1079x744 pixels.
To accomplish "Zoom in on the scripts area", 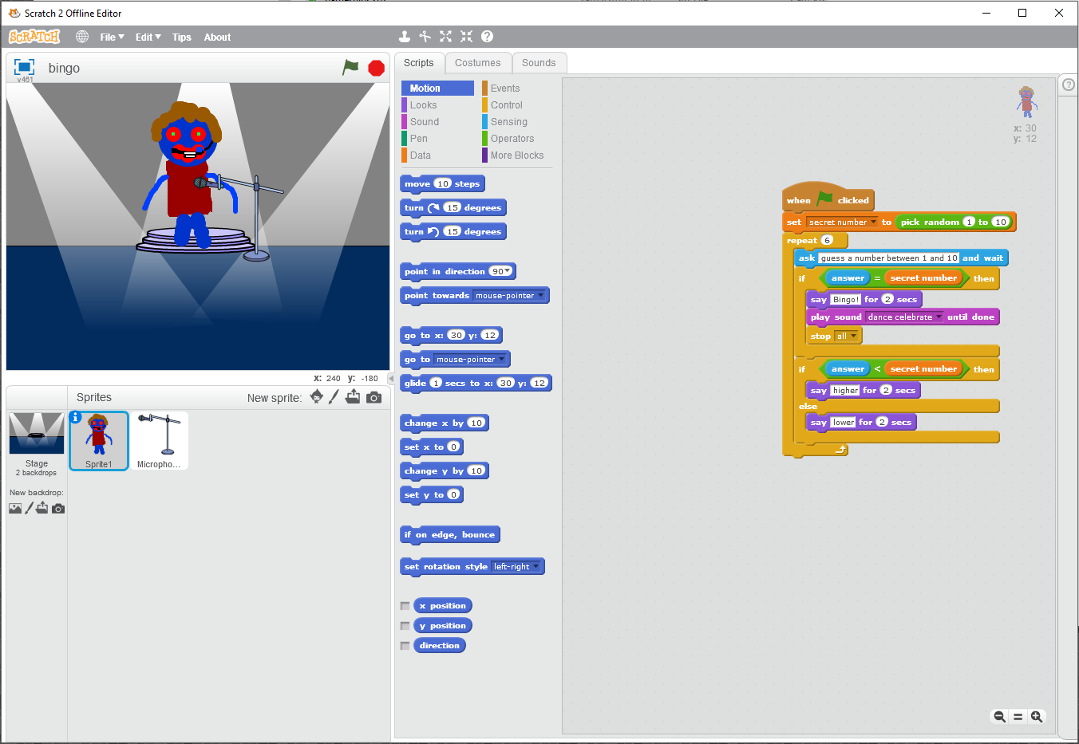I will tap(1036, 717).
